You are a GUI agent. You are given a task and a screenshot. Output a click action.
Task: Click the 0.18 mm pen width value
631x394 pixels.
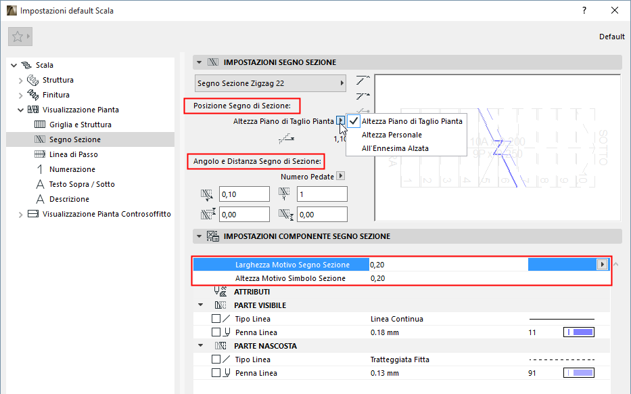tap(385, 333)
